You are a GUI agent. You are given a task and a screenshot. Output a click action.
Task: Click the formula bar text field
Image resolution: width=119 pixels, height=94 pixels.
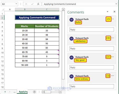[79, 4]
